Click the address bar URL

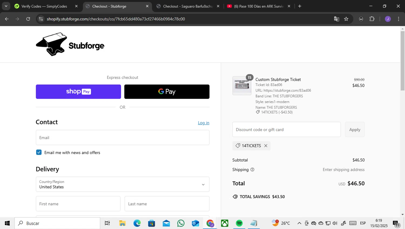(x=116, y=19)
